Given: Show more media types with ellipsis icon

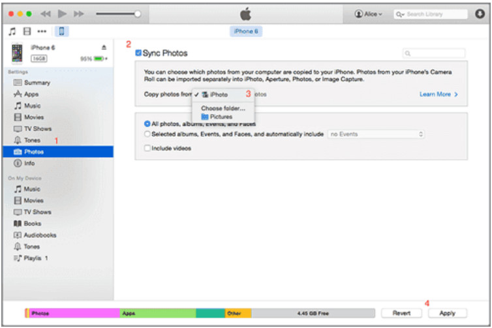Looking at the screenshot, I should coord(42,31).
